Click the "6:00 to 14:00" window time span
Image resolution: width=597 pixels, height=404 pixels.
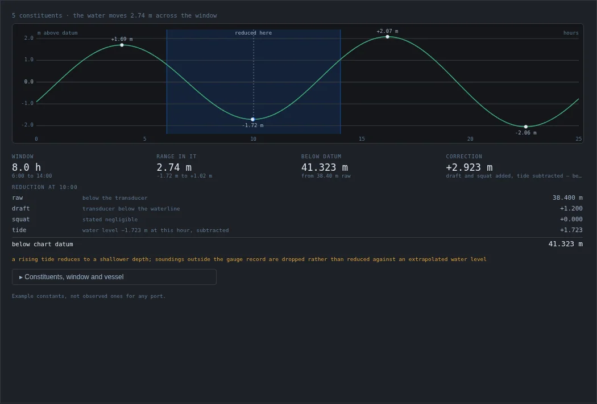point(32,176)
